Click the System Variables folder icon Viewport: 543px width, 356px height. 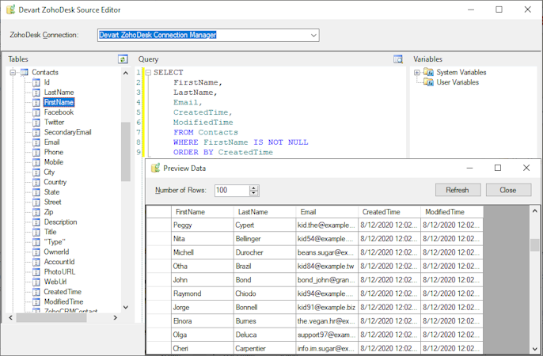coord(428,73)
